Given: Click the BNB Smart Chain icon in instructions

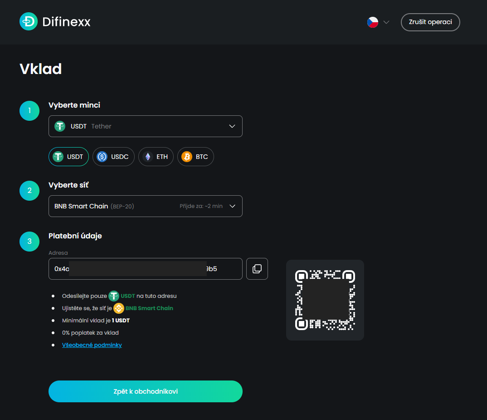Looking at the screenshot, I should tap(119, 308).
